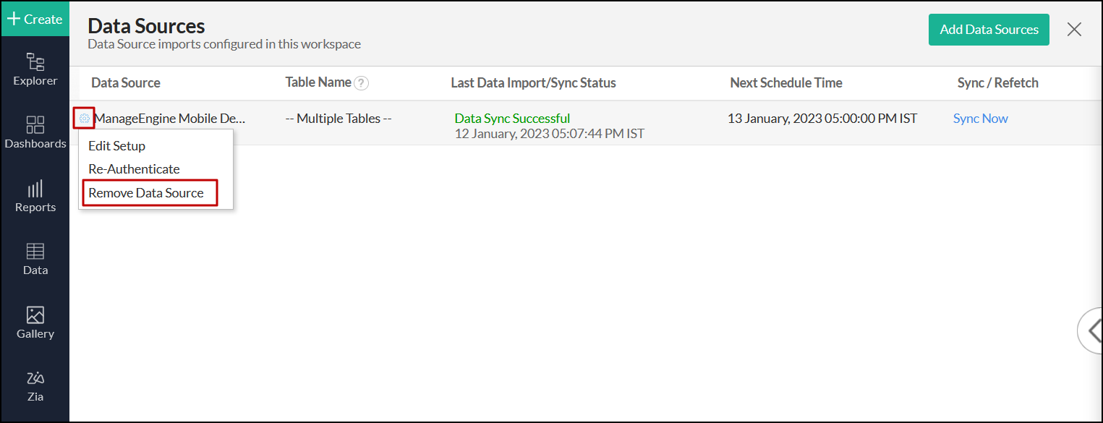Click the Sync Now link
This screenshot has width=1103, height=423.
point(980,119)
